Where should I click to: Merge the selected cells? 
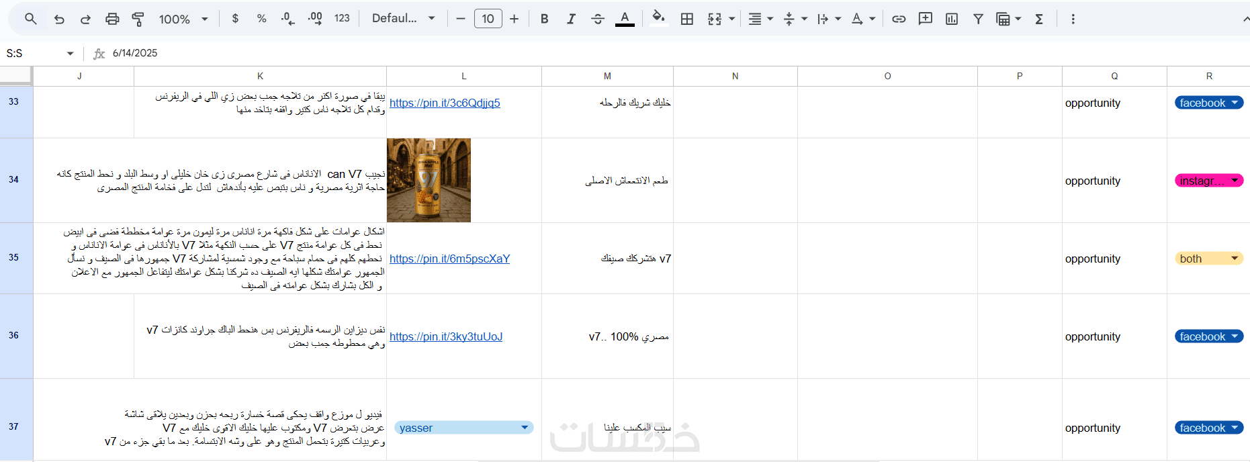[x=715, y=19]
